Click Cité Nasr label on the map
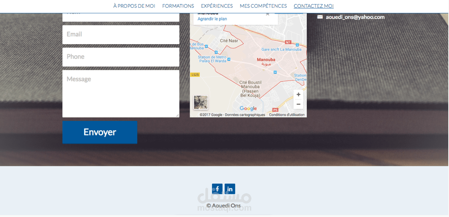Image resolution: width=449 pixels, height=217 pixels. coord(229,41)
